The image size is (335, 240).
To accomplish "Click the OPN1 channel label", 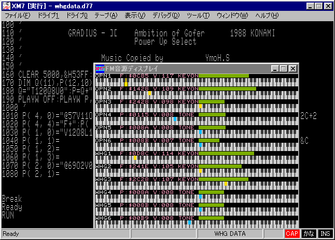I will coord(103,76).
